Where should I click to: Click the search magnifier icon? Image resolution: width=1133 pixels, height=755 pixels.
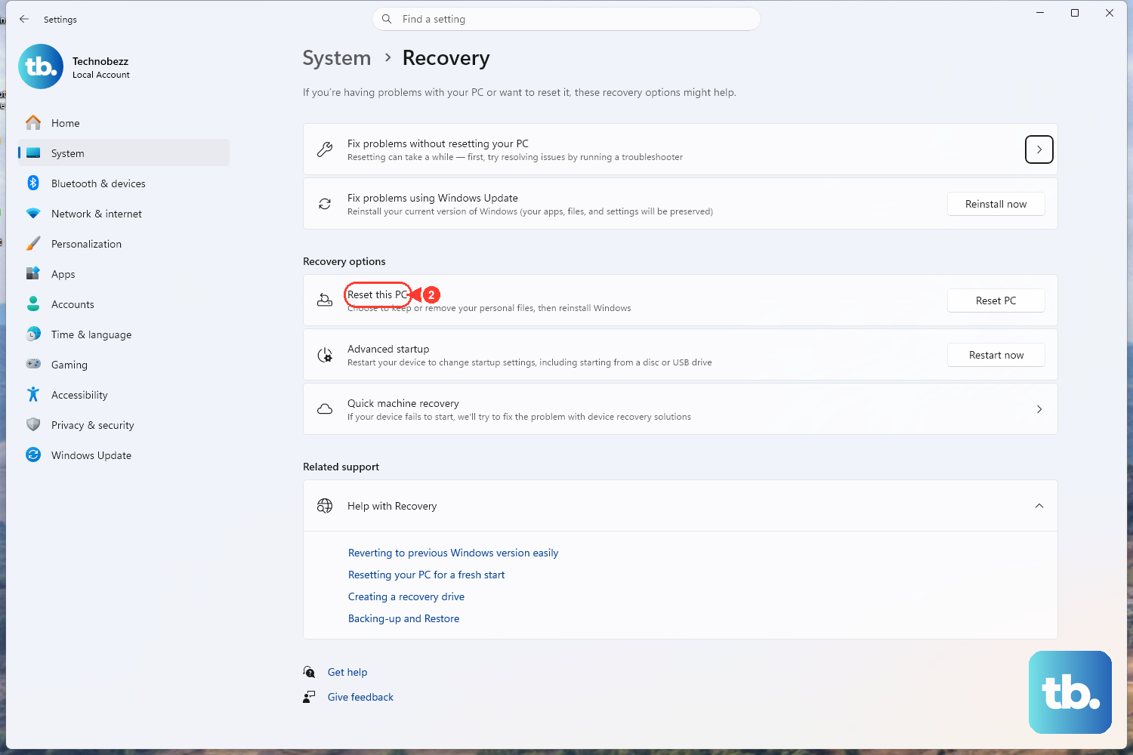(387, 19)
